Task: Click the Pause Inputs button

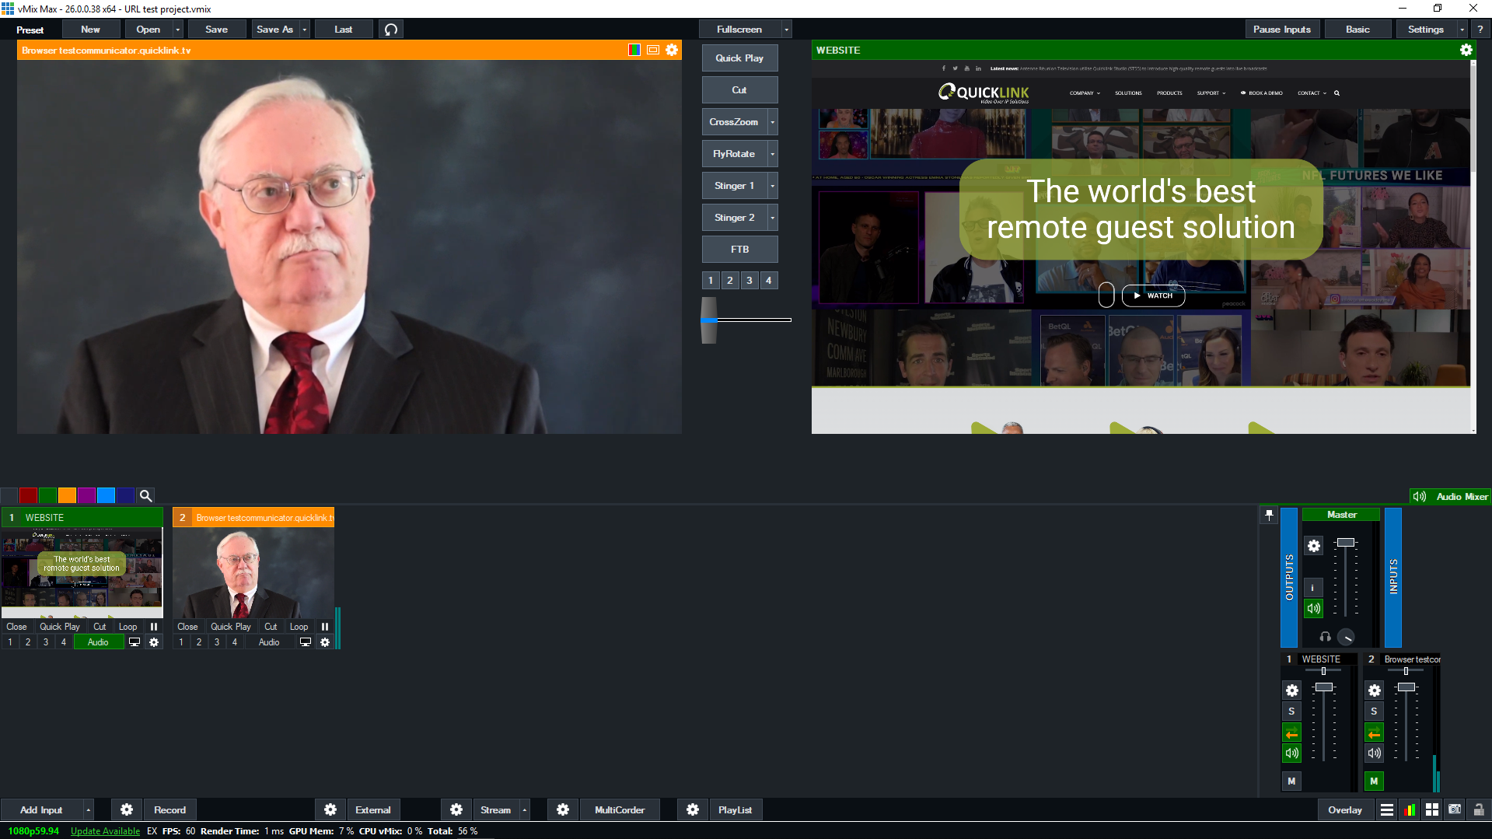Action: point(1281,30)
